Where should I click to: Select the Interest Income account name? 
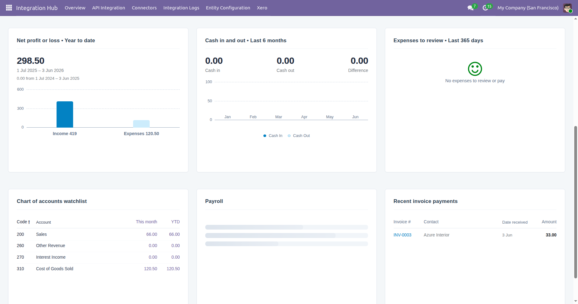click(51, 257)
